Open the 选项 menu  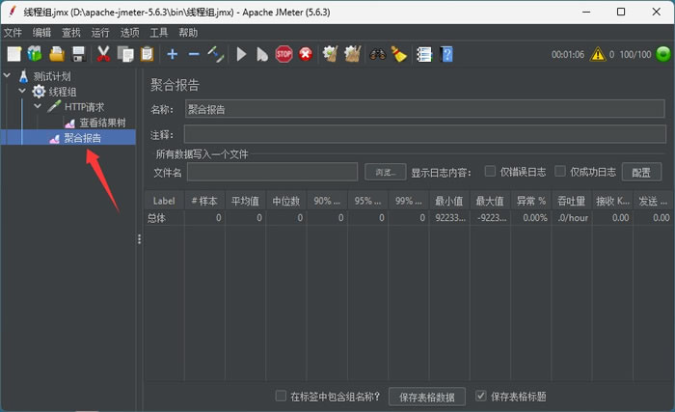tap(129, 33)
